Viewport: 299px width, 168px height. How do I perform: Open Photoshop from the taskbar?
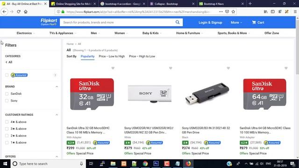coord(156,164)
